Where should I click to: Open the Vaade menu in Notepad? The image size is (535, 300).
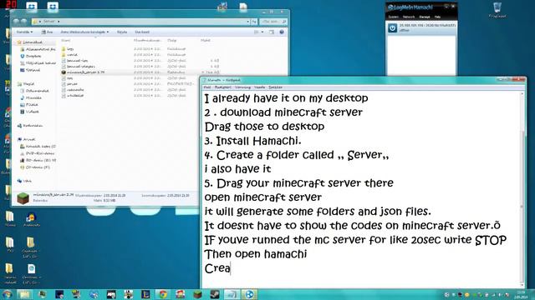coord(260,87)
